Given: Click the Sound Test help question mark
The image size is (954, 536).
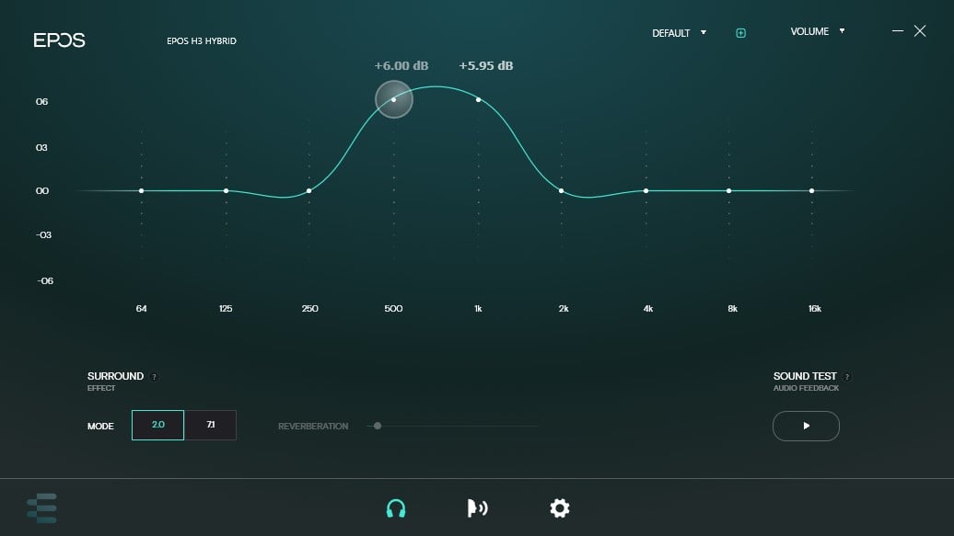Looking at the screenshot, I should click(x=846, y=377).
